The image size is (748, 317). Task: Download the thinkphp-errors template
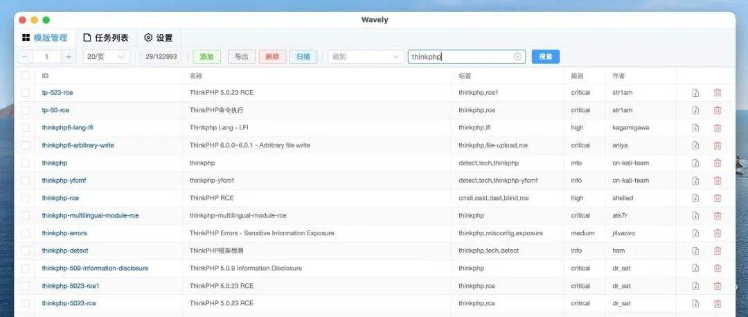pyautogui.click(x=695, y=233)
